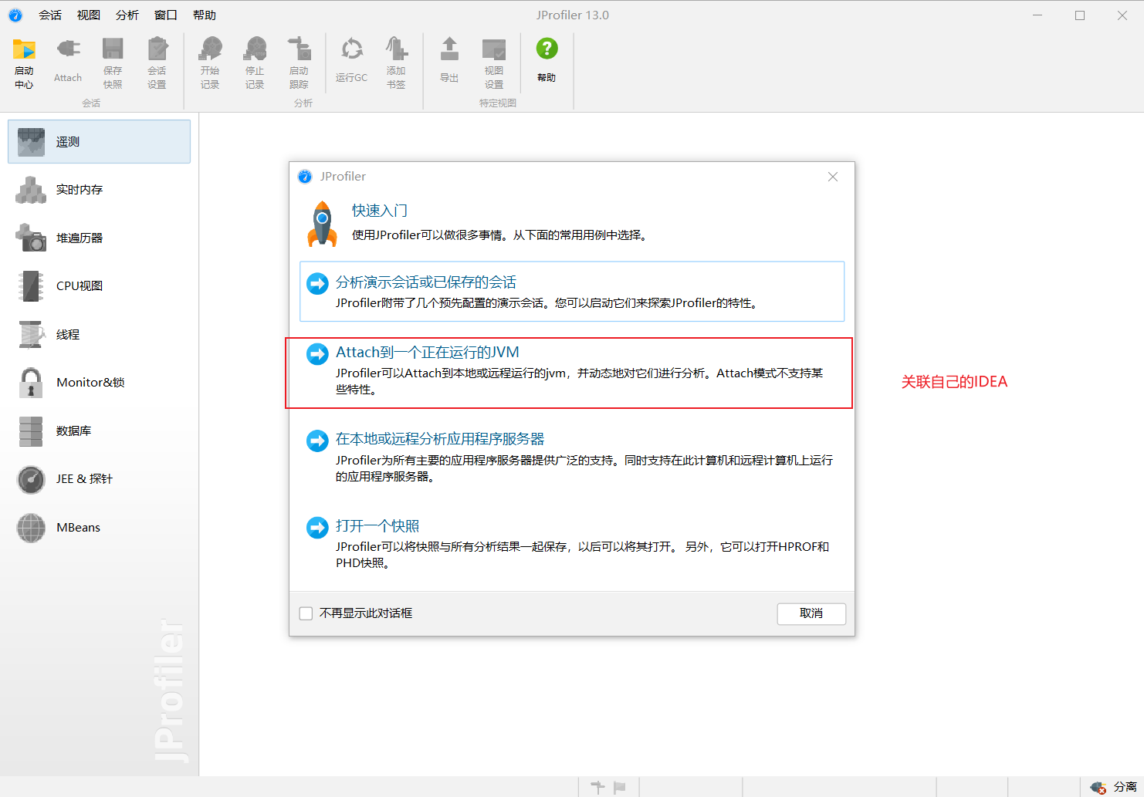This screenshot has width=1144, height=797.
Task: Click the flag icon in status bar
Action: (619, 787)
